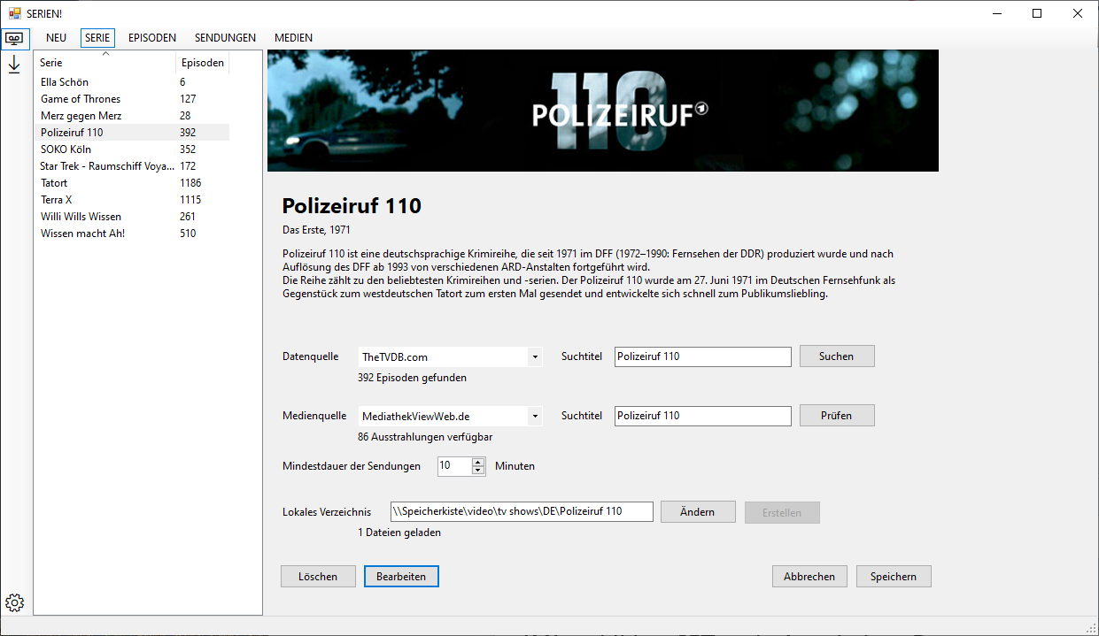Open the downloads arrow icon in sidebar
This screenshot has height=636, width=1099.
tap(14, 65)
